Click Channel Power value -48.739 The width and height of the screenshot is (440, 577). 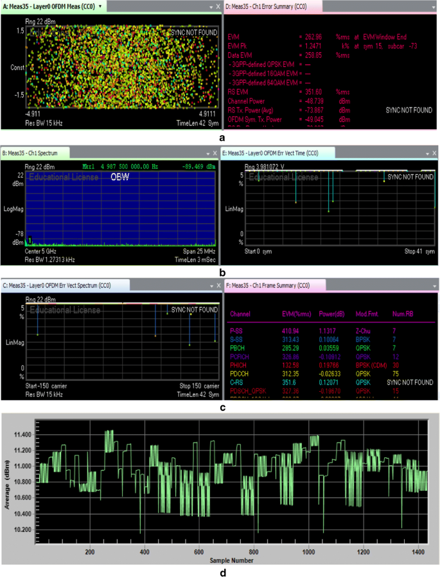[314, 102]
